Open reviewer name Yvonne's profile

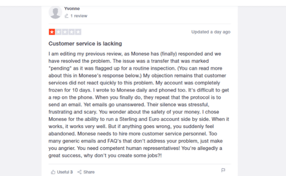point(72,8)
